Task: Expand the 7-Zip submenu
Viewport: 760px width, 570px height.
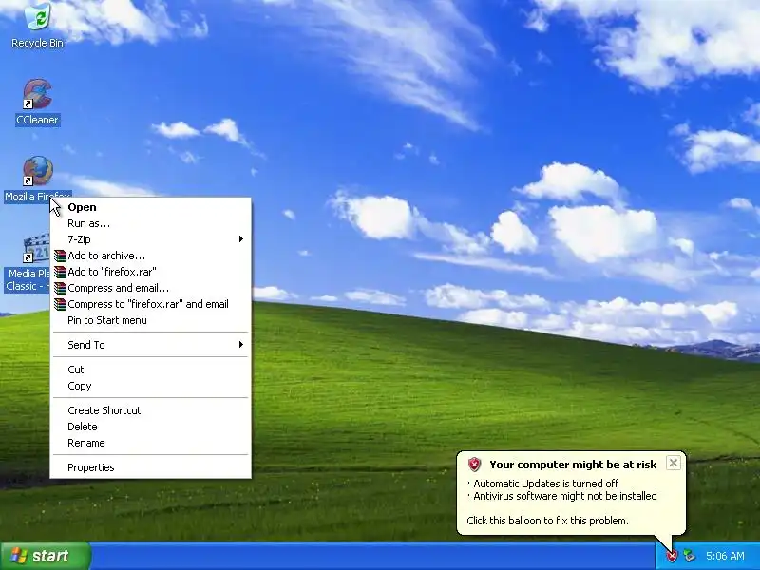Action: pyautogui.click(x=151, y=239)
